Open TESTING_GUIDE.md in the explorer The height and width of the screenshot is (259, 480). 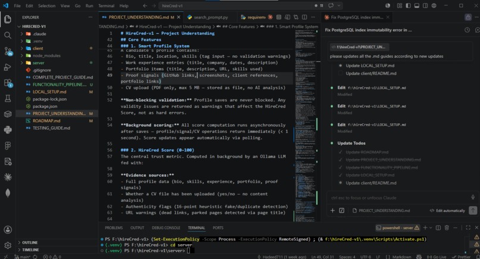tap(57, 128)
